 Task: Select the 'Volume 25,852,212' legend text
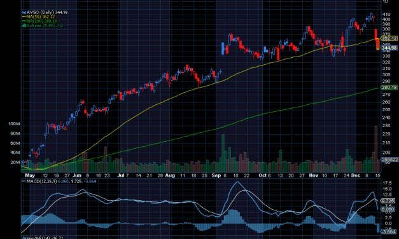(45, 25)
